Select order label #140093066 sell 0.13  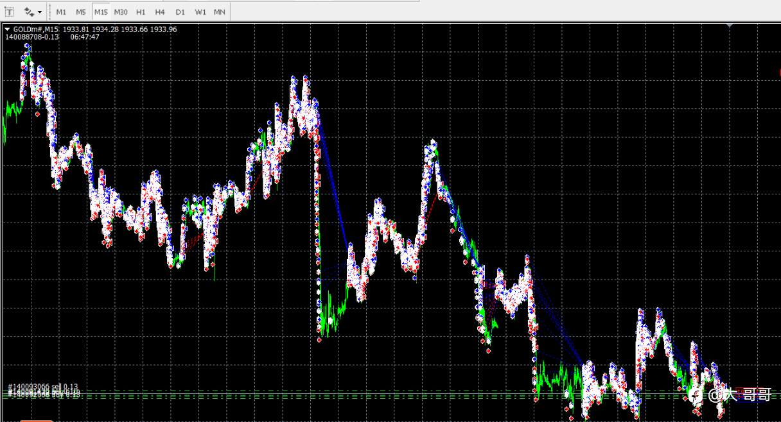(43, 387)
